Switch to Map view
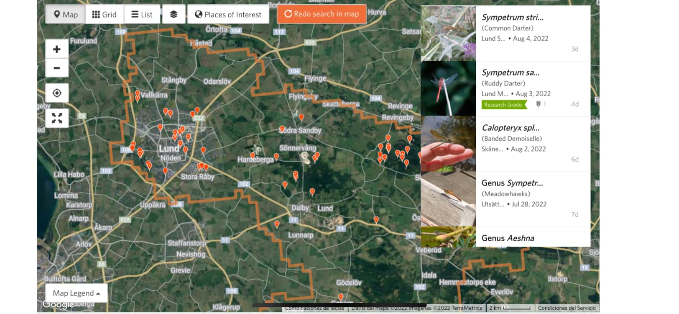The image size is (679, 314). pyautogui.click(x=66, y=15)
